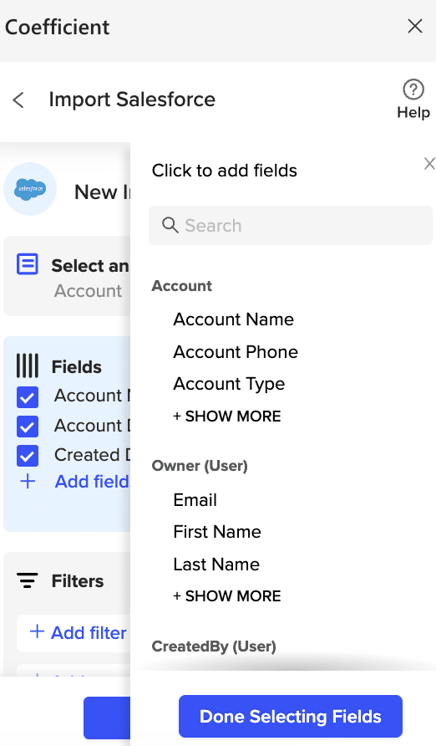Go back using the left chevron arrow
The height and width of the screenshot is (746, 436).
pos(18,100)
